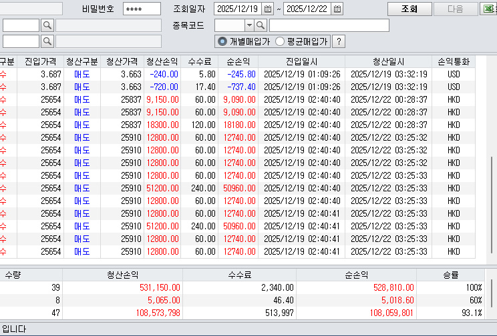The image size is (497, 336).
Task: Click the 2025/12/19 03:32:19 cell in -720.00 row
Action: pos(389,87)
